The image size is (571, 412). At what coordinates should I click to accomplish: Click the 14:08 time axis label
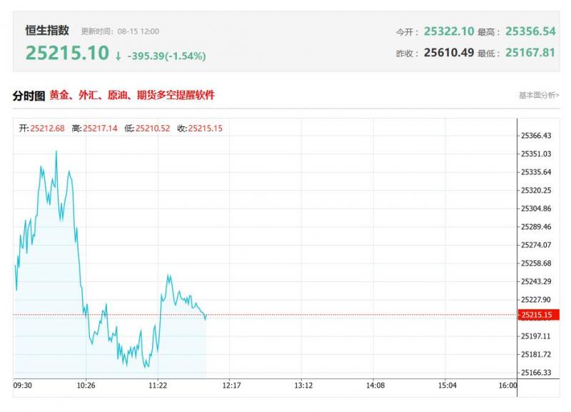(375, 386)
